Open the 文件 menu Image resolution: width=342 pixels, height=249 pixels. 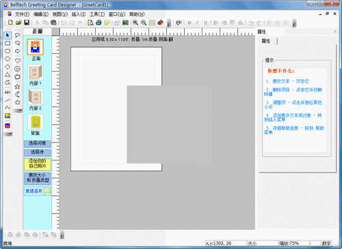click(22, 14)
